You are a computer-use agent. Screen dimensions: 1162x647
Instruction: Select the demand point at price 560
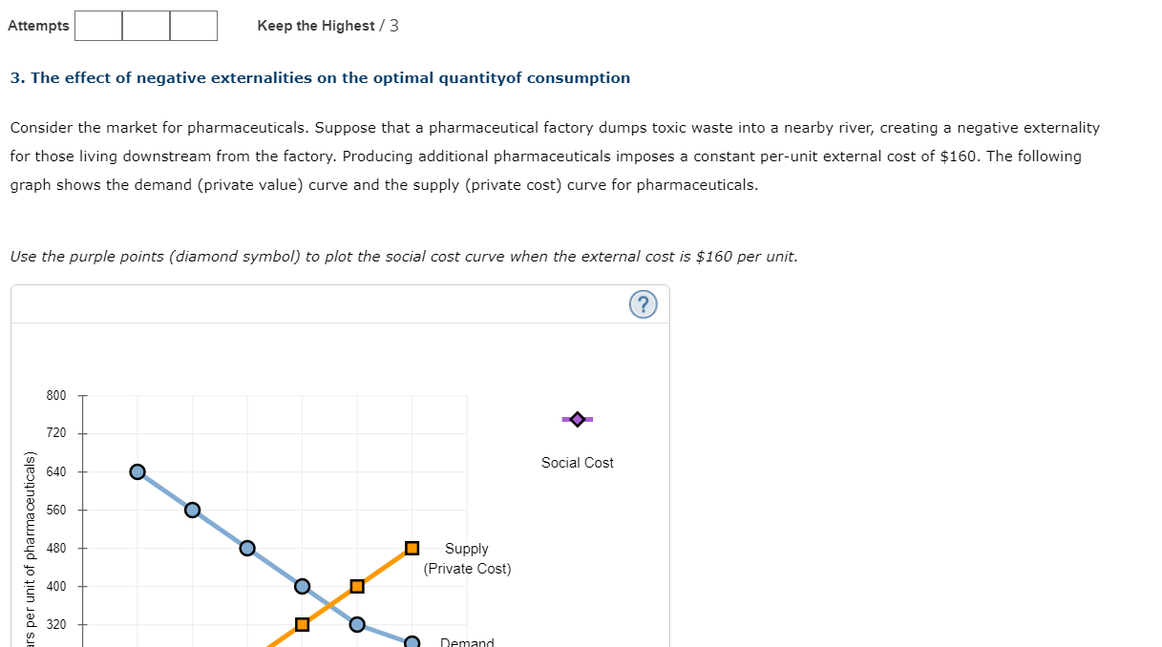point(191,510)
